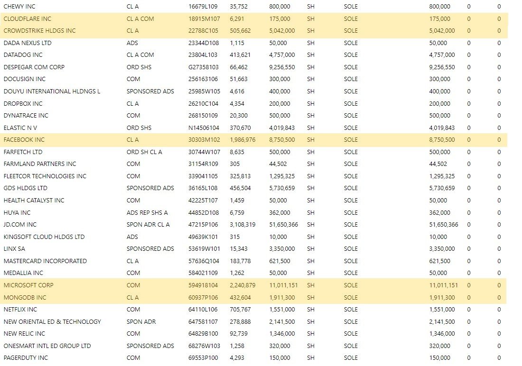Click the JD.COM INC company name

pos(20,225)
